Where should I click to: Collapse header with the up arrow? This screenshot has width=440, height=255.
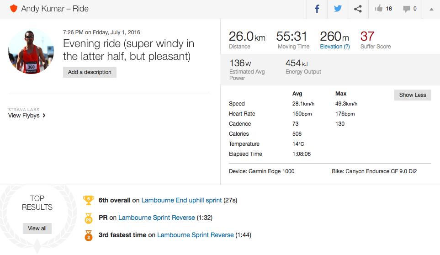pyautogui.click(x=431, y=9)
